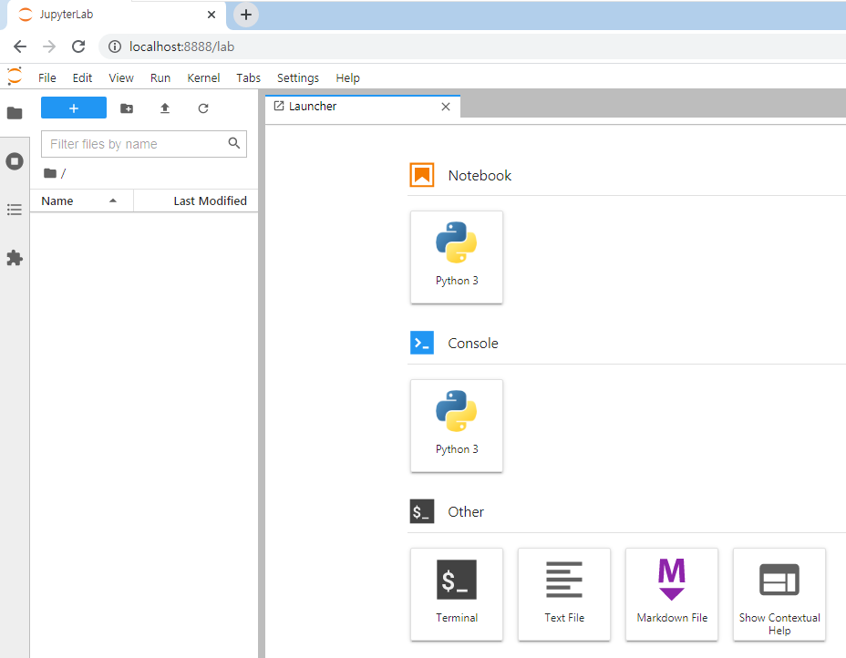Close the Launcher tab

pos(446,107)
